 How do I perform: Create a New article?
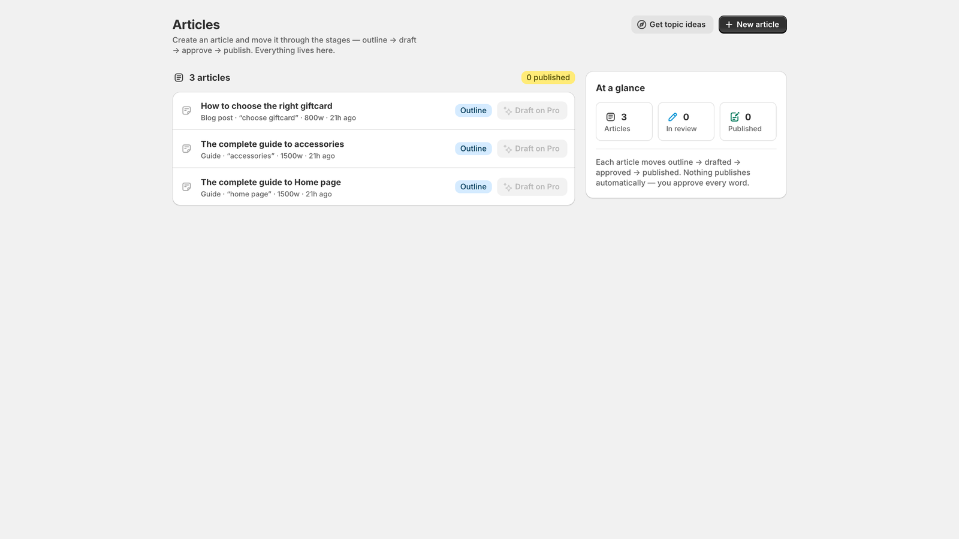752,25
